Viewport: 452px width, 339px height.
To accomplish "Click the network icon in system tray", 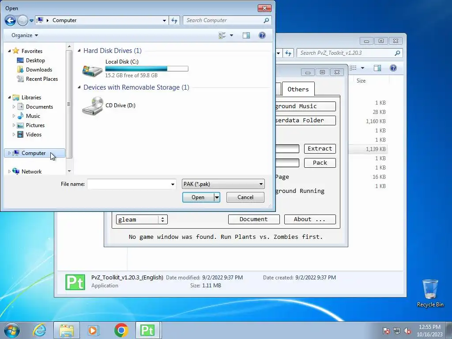I will point(397,331).
